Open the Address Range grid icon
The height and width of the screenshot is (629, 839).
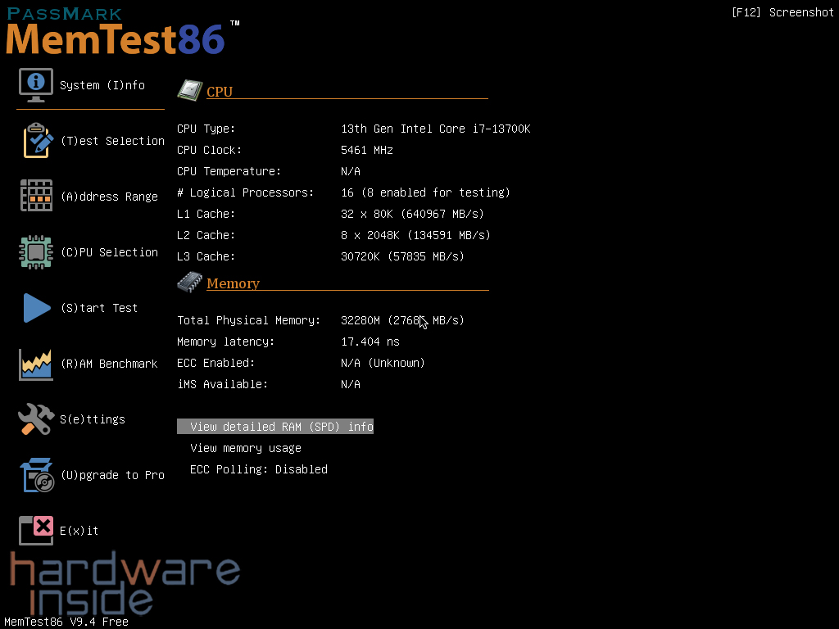coord(36,196)
